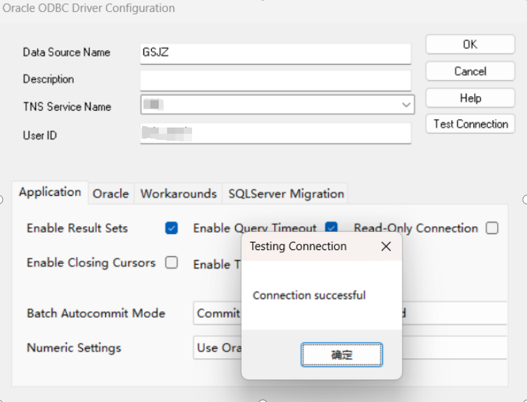The height and width of the screenshot is (402, 527).
Task: Click the Oracle ODBC Driver Configuration title
Action: [x=88, y=8]
